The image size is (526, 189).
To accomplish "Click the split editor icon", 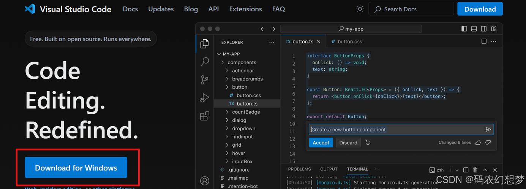I will click(x=484, y=41).
